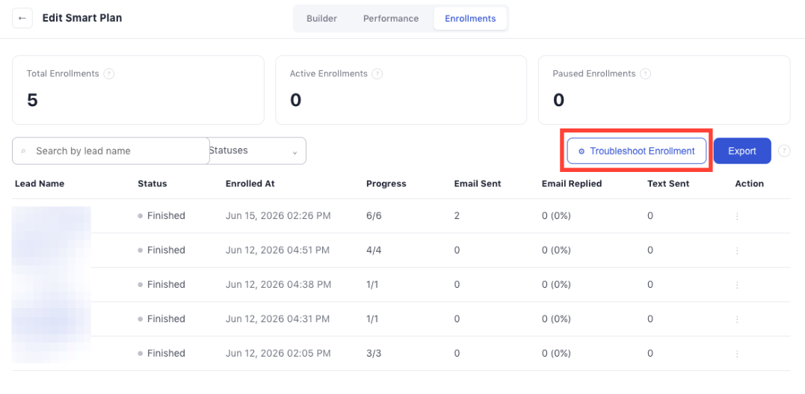Image resolution: width=805 pixels, height=394 pixels.
Task: Open action menu for 04:51 PM enrollment
Action: [737, 250]
